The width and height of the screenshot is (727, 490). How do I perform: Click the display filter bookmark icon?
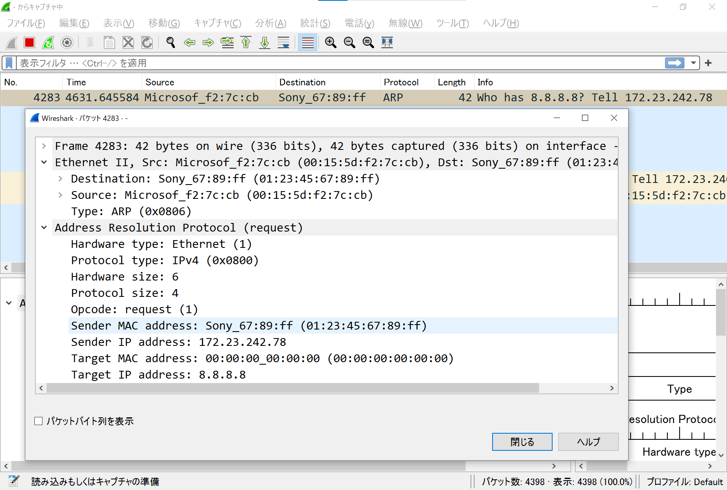[9, 63]
